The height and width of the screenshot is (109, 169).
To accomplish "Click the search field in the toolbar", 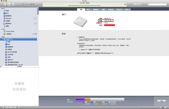I will [157, 4].
